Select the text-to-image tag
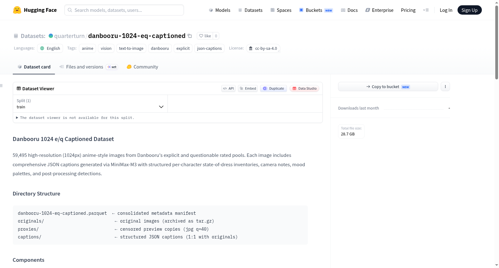Image resolution: width=499 pixels, height=268 pixels. 131,48
